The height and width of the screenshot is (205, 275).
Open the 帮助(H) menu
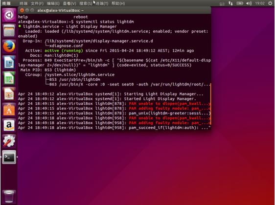coord(118,3)
